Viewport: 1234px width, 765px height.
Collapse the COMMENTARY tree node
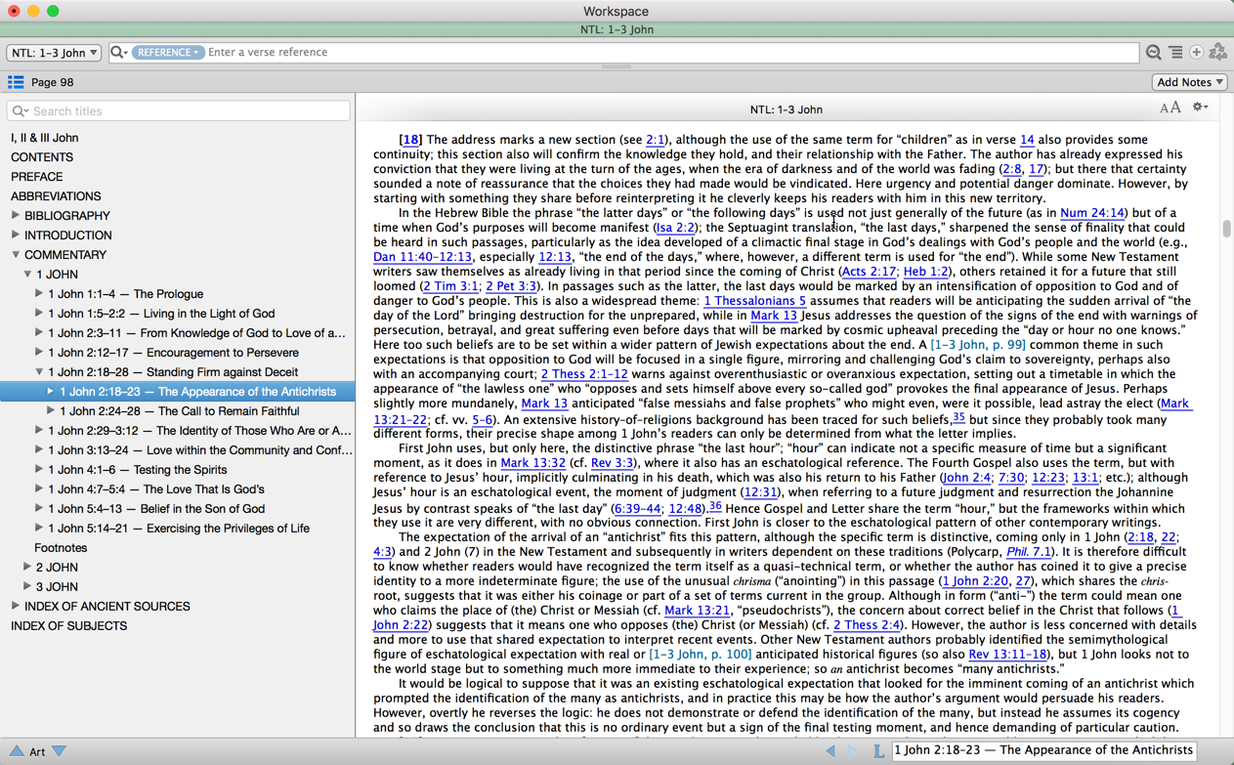point(16,255)
